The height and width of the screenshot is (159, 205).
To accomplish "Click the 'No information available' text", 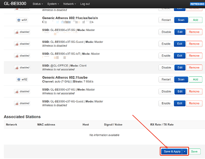I will [x=104, y=135].
